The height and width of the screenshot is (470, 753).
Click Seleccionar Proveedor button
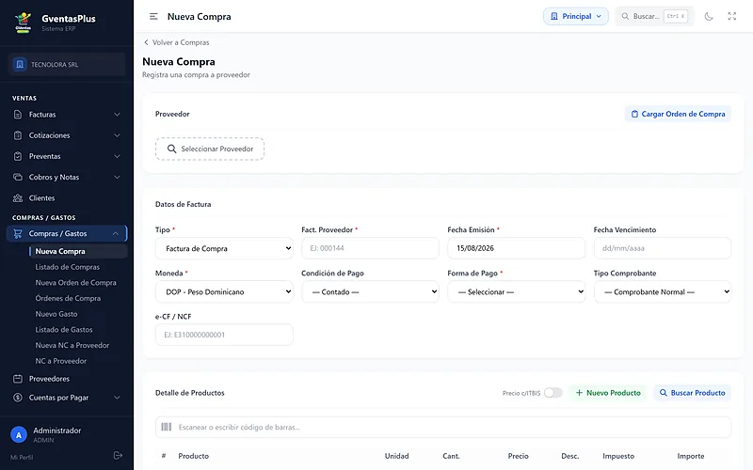210,149
